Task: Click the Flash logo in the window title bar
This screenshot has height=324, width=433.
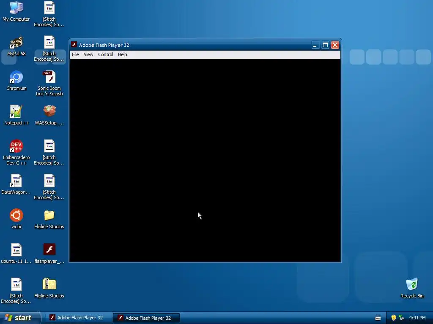Action: [x=74, y=45]
